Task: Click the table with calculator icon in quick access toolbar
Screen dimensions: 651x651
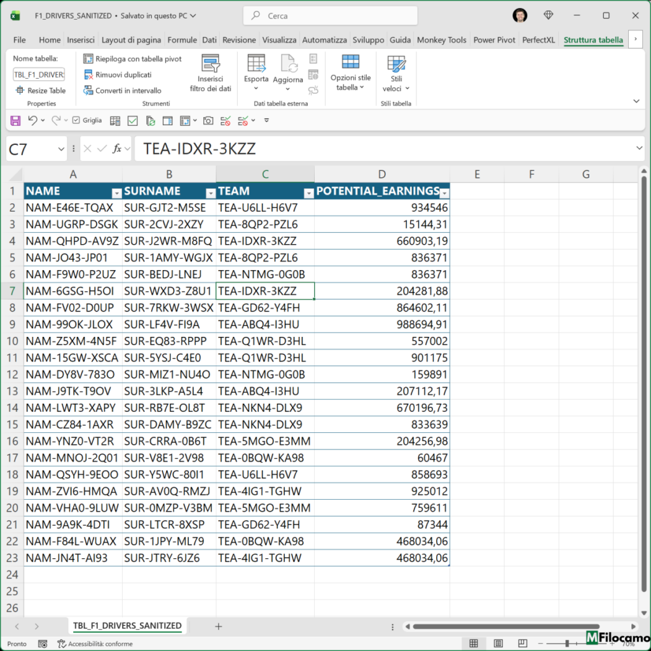Action: pos(115,121)
